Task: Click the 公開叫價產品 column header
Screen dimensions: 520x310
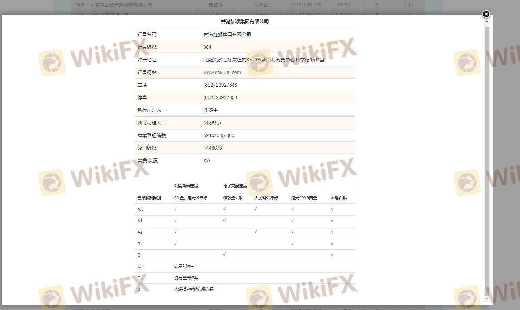Action: (x=186, y=186)
